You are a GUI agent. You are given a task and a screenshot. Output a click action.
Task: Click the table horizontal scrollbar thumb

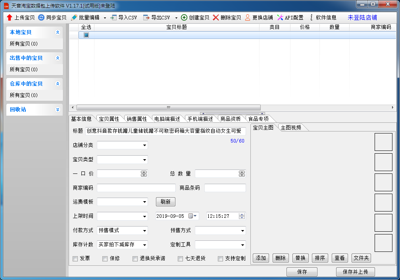coord(169,107)
